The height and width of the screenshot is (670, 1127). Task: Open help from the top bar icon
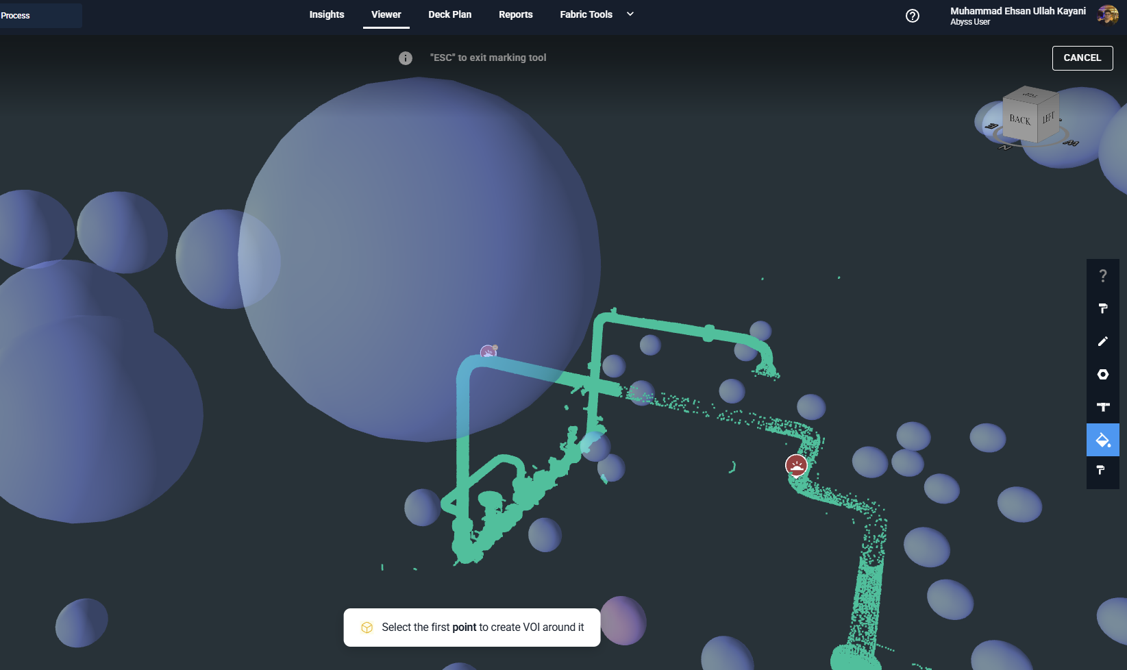[x=912, y=16]
